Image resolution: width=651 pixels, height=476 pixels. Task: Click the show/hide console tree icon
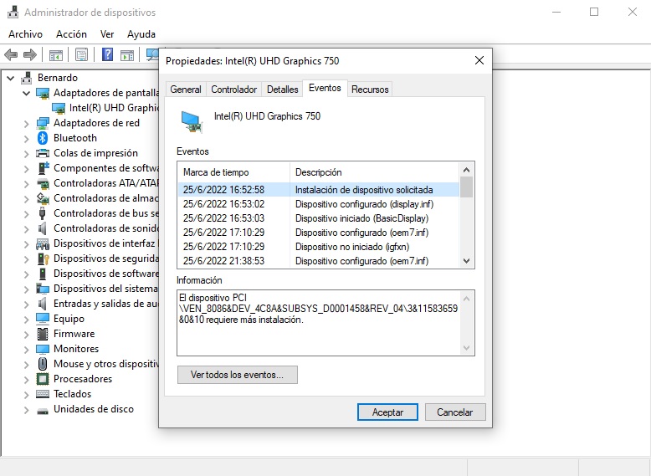pos(56,55)
